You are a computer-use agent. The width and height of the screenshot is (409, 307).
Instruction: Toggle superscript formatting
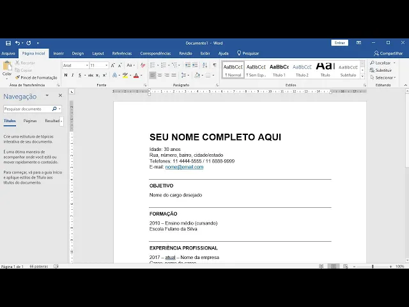(x=105, y=75)
